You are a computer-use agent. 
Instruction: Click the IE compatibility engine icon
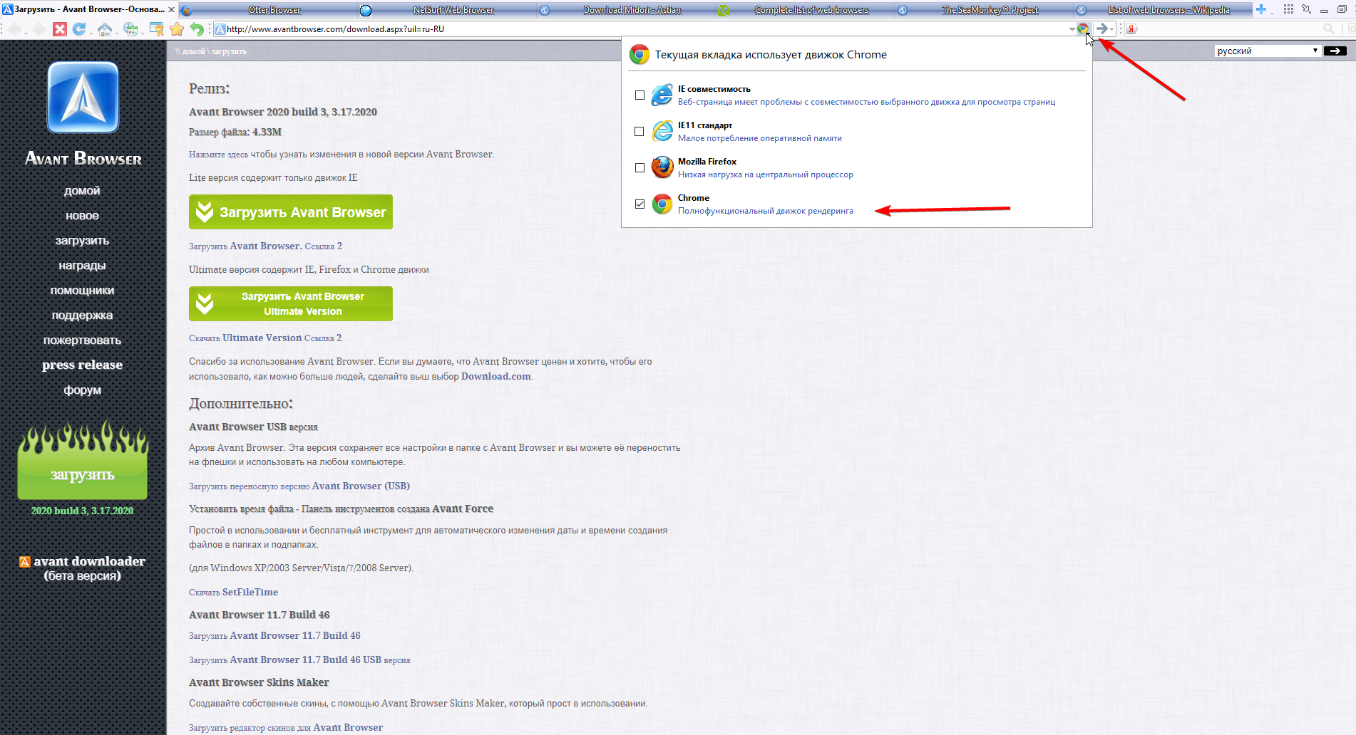pyautogui.click(x=662, y=95)
